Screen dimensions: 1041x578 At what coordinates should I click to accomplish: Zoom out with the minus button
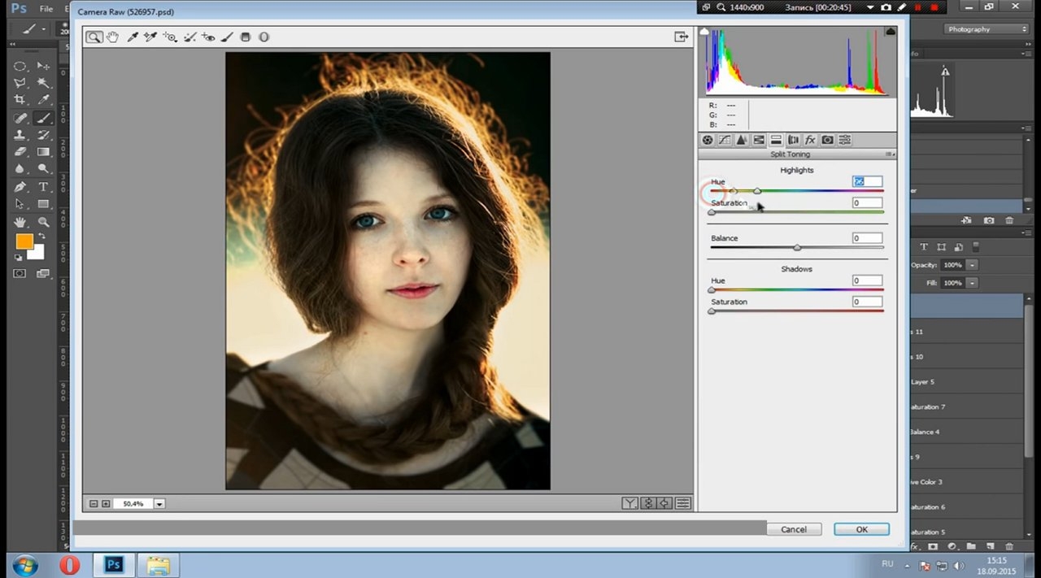(94, 504)
